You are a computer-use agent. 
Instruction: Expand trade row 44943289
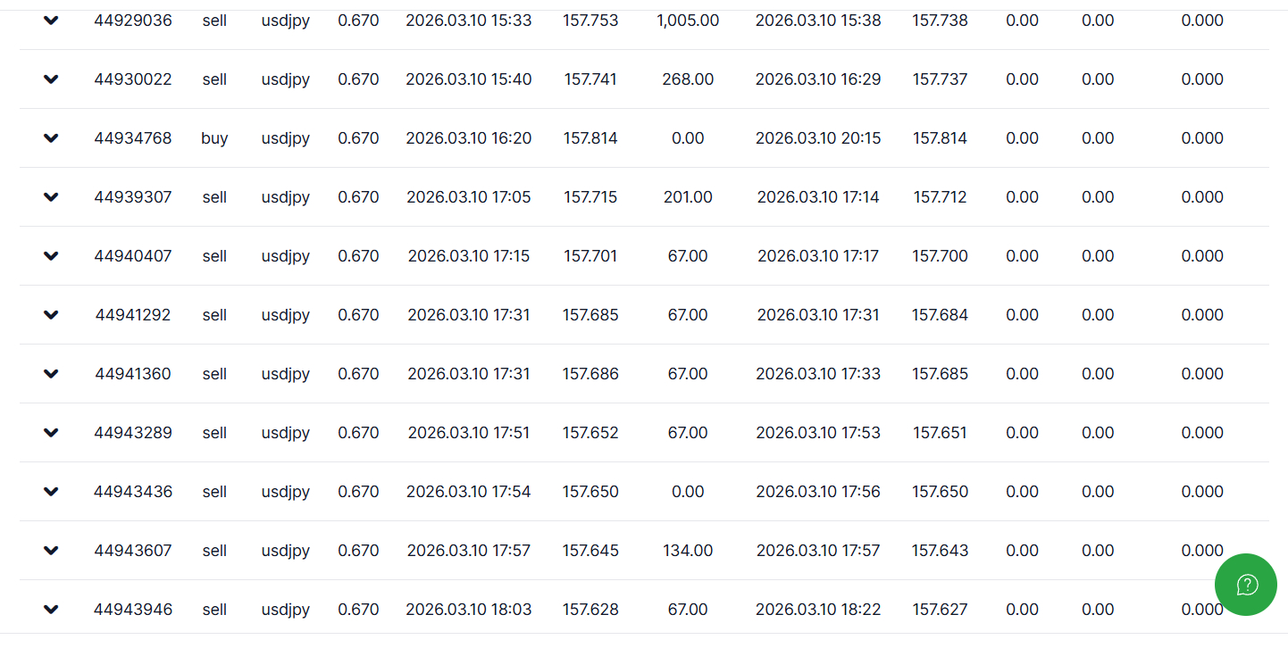click(x=51, y=433)
